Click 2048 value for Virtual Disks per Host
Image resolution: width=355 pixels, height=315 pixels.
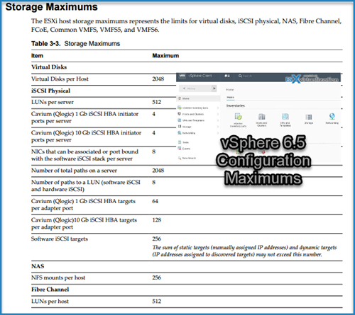(x=158, y=79)
